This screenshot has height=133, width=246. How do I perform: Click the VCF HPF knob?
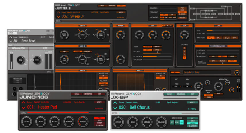pyautogui.click(x=139, y=35)
